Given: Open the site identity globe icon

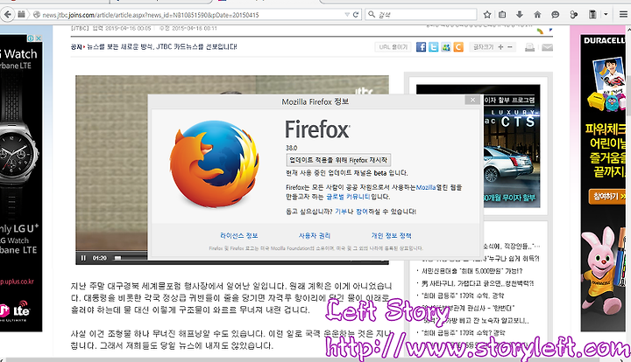Looking at the screenshot, I should coord(37,15).
